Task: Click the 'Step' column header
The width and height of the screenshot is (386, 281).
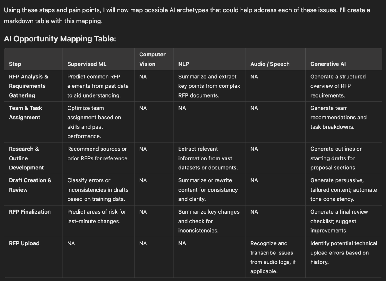Action: click(15, 64)
